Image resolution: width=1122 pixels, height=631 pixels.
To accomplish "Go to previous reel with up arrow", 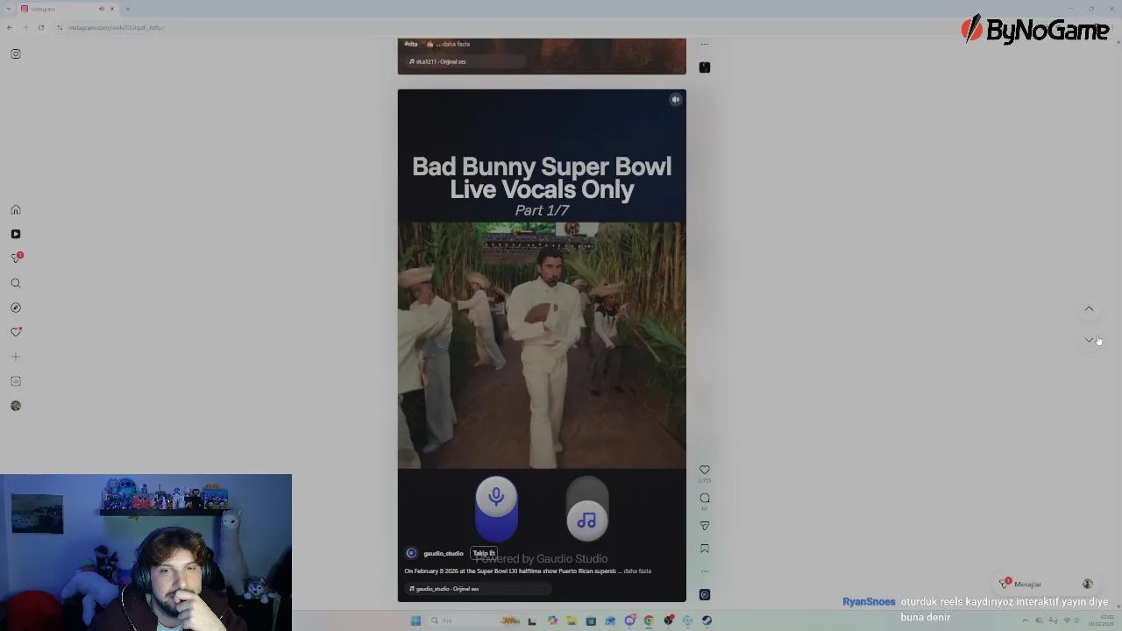I will click(1089, 308).
